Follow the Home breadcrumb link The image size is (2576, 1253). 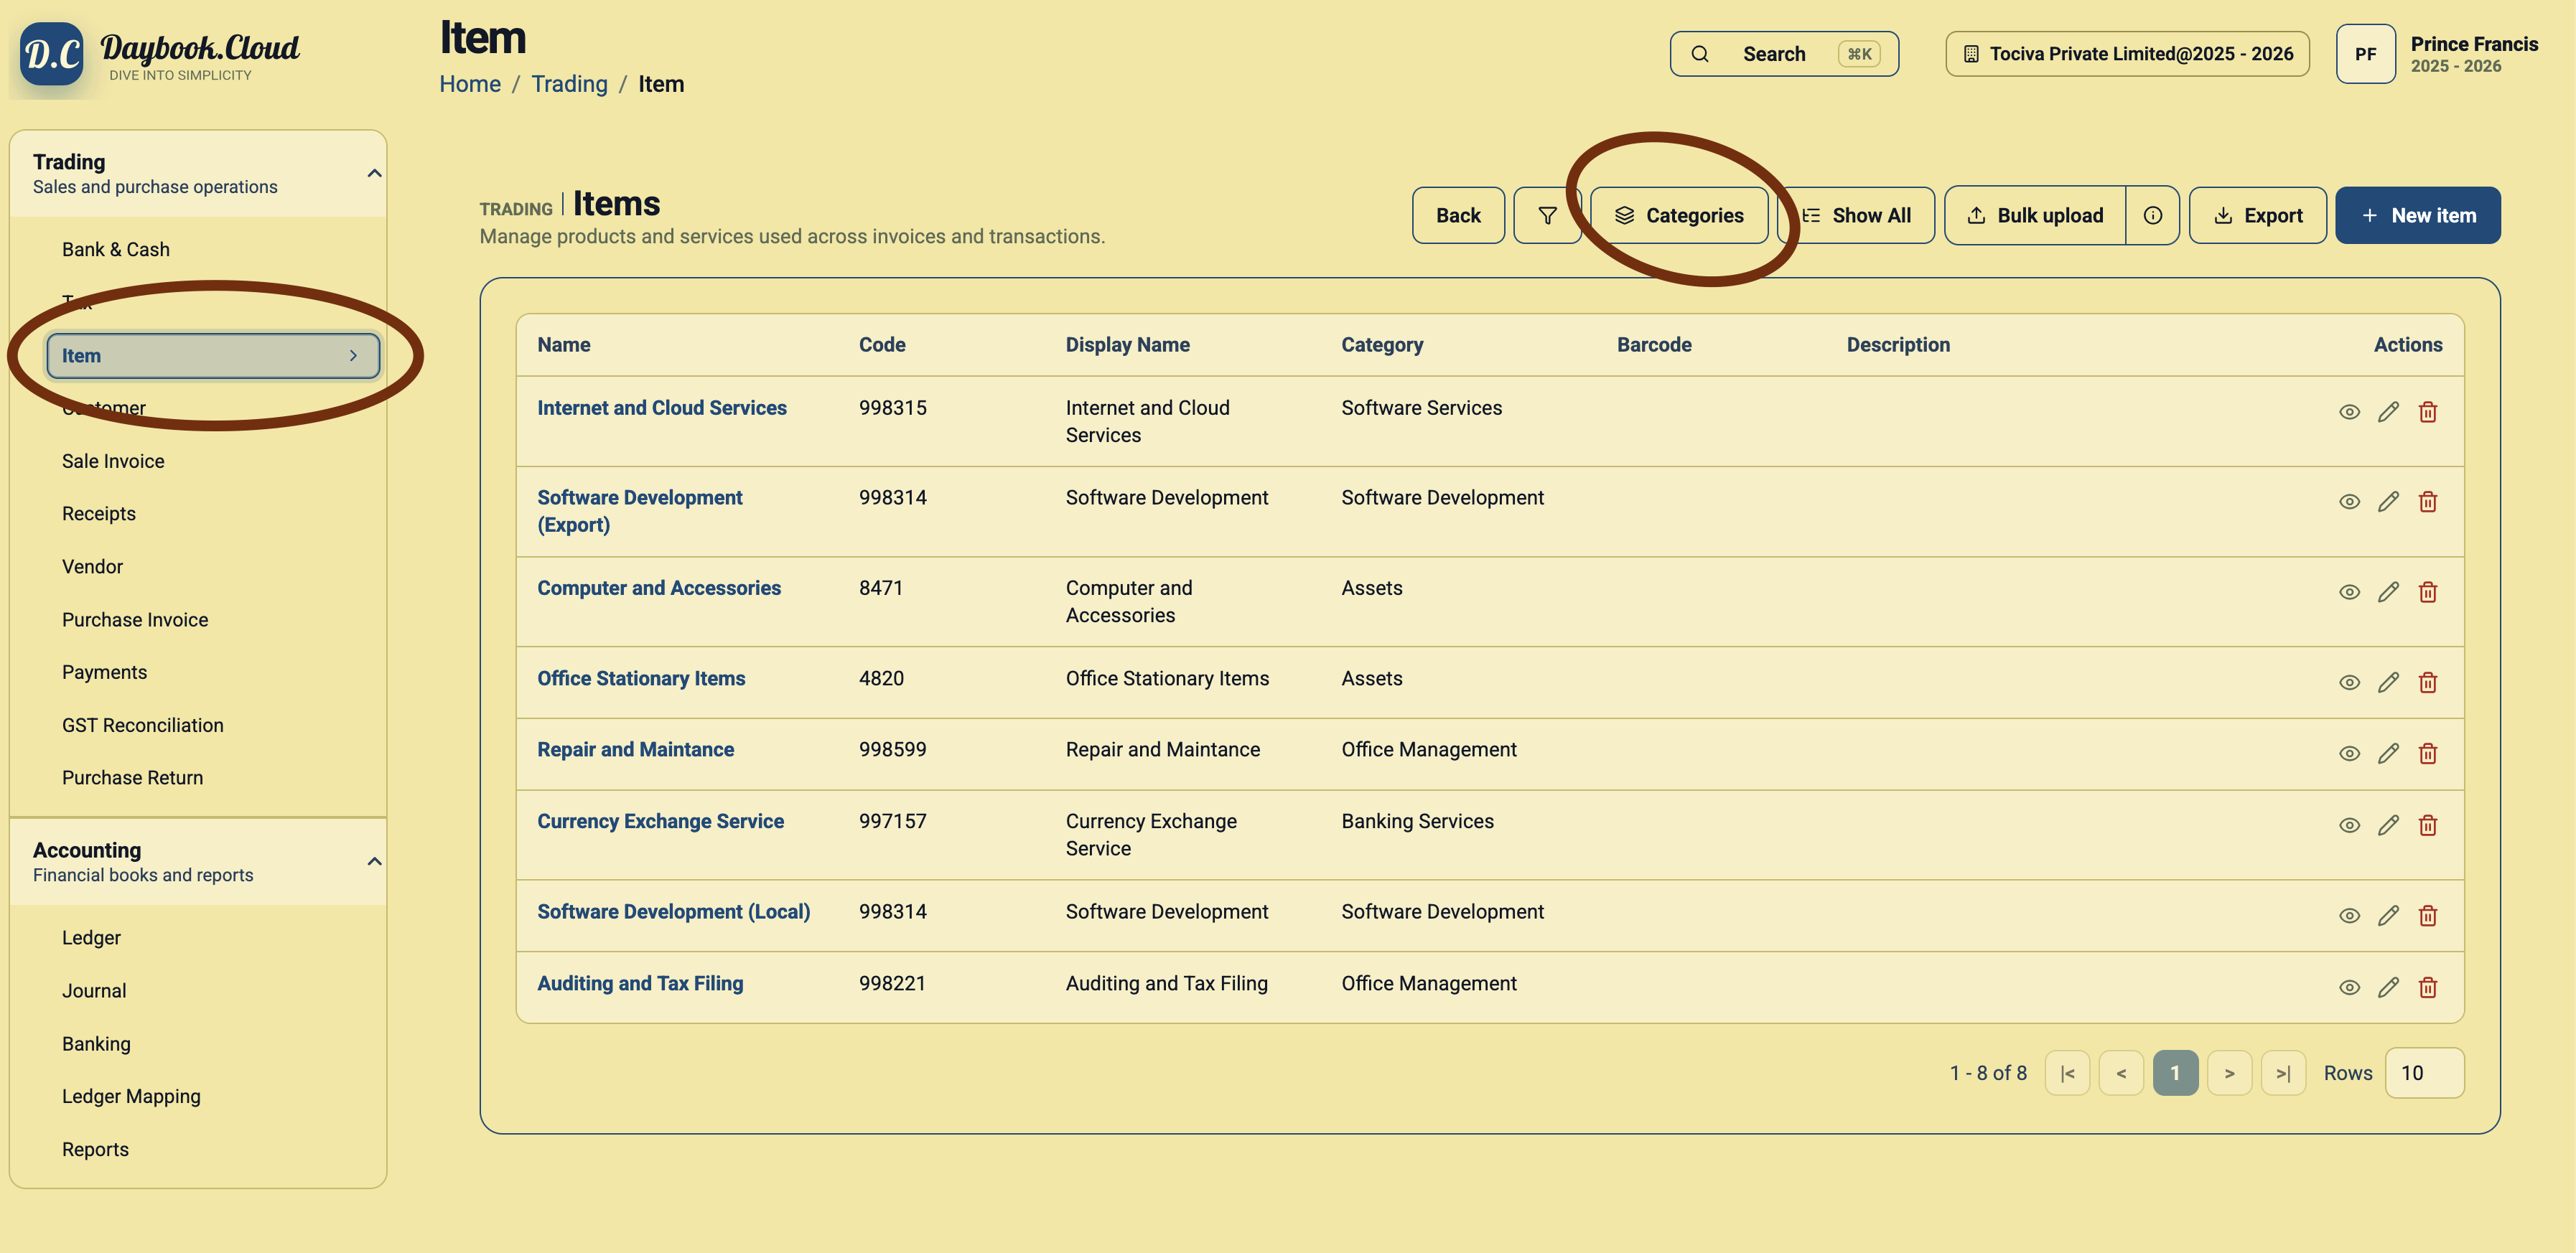click(x=470, y=84)
